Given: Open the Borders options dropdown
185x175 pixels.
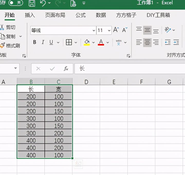Looking at the screenshot, I should click(x=76, y=42).
